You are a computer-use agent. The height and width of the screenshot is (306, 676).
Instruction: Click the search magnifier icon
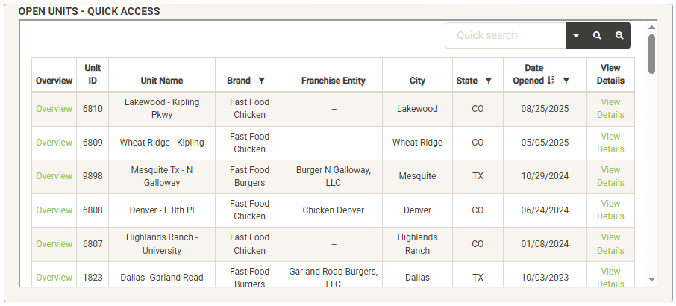click(x=597, y=35)
